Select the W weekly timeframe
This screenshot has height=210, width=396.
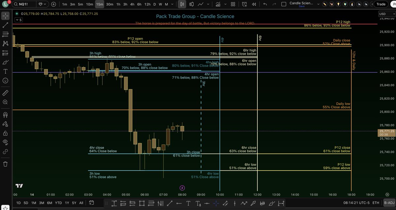pyautogui.click(x=160, y=4)
